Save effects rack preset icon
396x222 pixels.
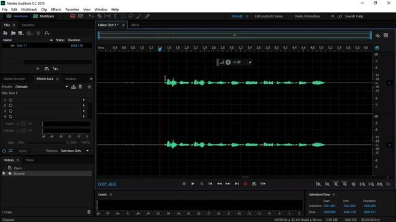click(74, 87)
